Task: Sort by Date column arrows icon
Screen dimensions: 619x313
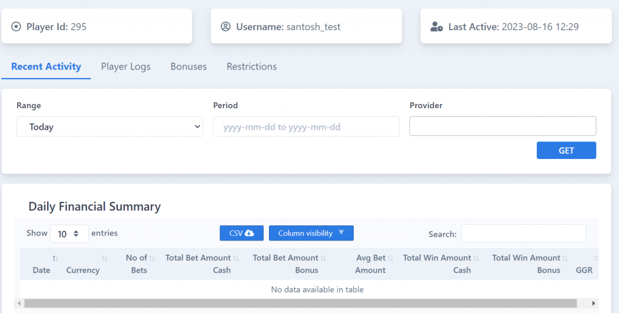Action: coord(55,258)
